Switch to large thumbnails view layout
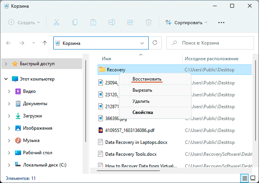This screenshot has height=183, width=259. pos(253,178)
